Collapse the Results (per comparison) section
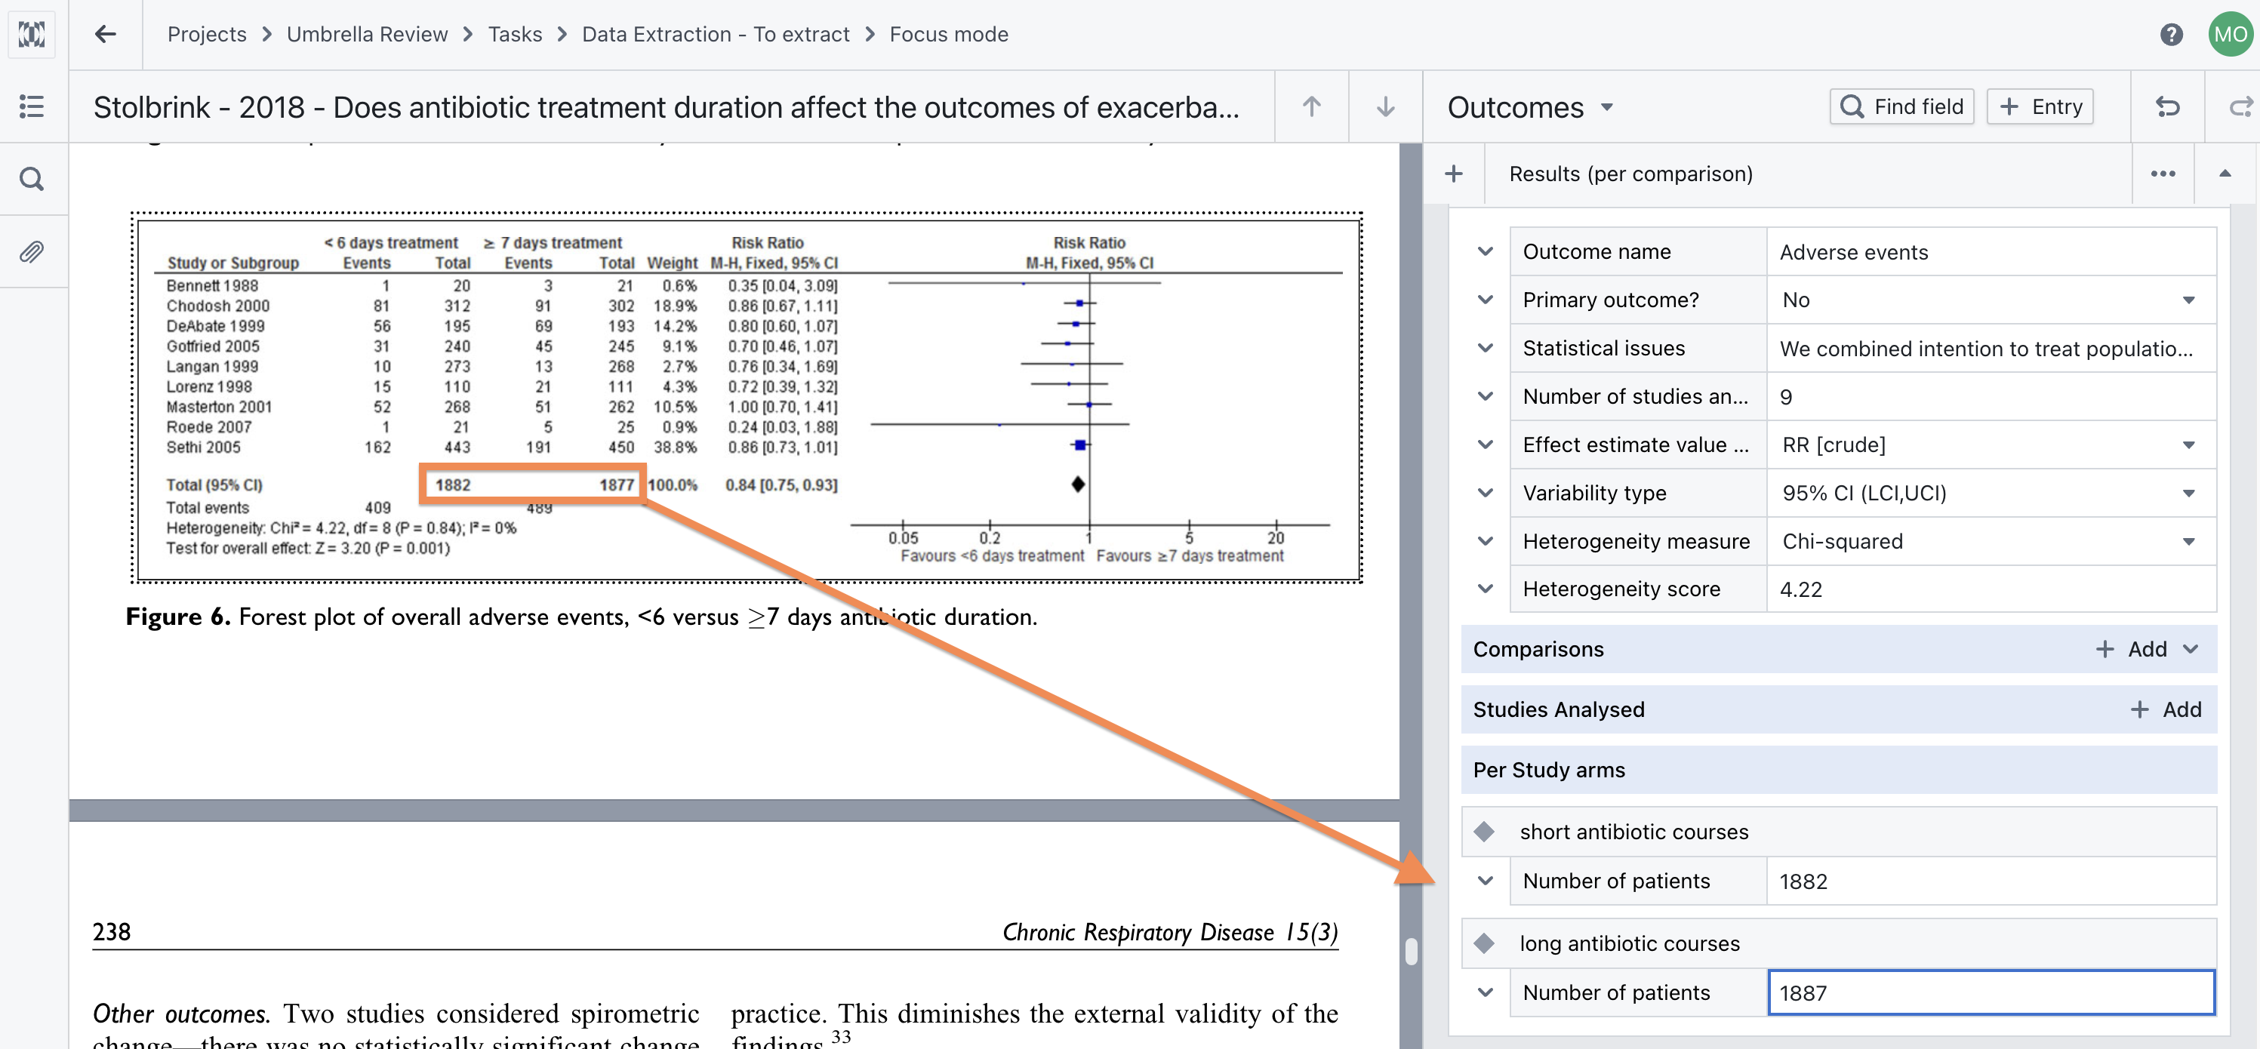This screenshot has width=2260, height=1049. 2224,174
